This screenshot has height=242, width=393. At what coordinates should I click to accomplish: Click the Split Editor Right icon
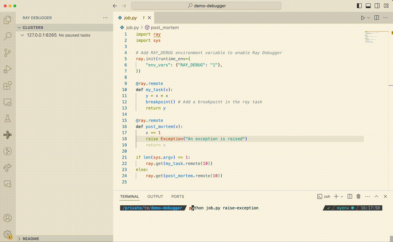point(377,17)
